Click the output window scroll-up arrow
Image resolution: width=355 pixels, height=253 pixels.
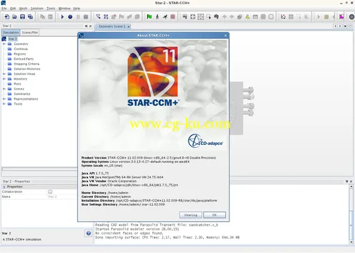[352, 186]
